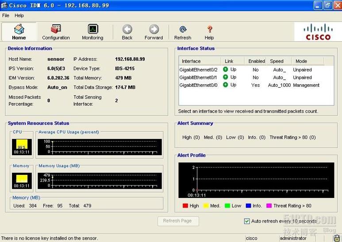Click the Management mode cell
The image size is (342, 242).
pyautogui.click(x=306, y=85)
